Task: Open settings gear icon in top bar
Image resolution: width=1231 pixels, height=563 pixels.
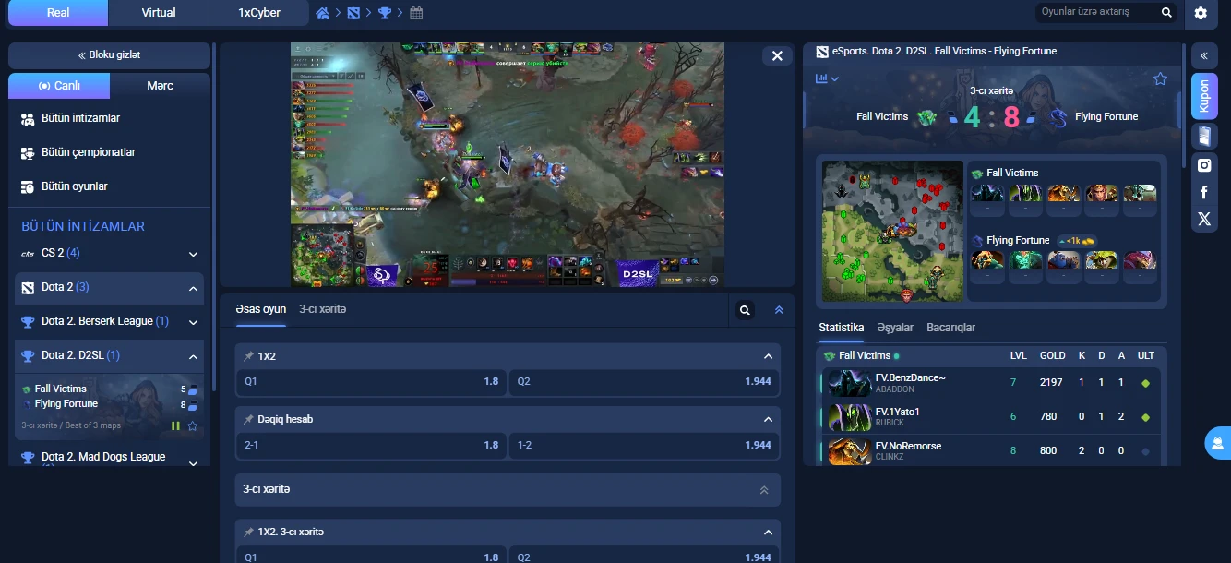Action: coord(1201,13)
